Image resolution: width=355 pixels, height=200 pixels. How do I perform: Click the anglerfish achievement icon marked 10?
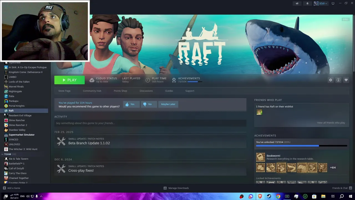coord(281,167)
